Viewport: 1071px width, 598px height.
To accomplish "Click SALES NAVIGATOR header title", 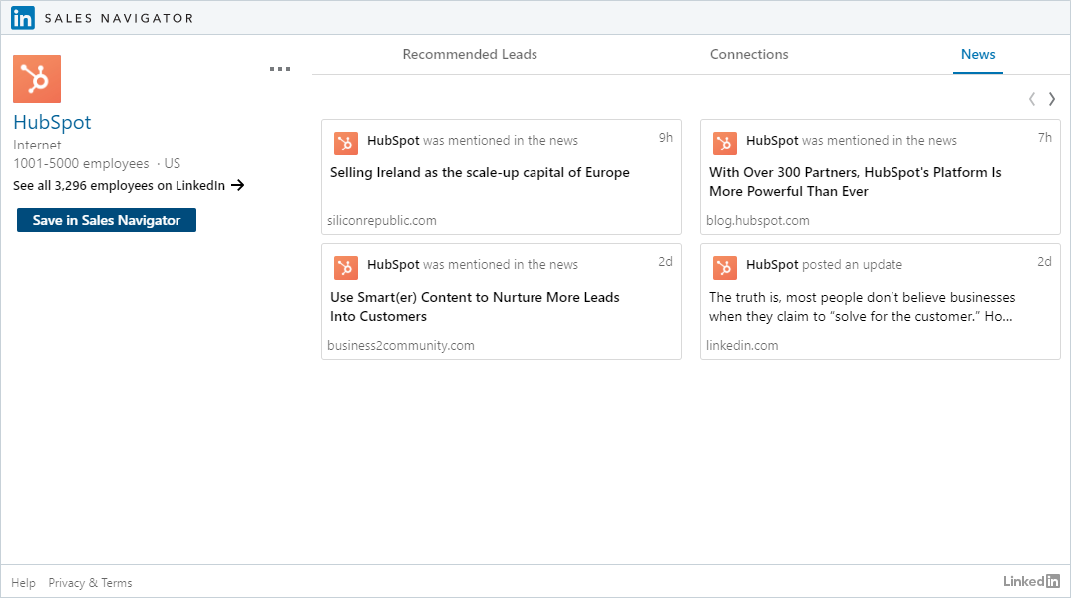I will click(120, 18).
